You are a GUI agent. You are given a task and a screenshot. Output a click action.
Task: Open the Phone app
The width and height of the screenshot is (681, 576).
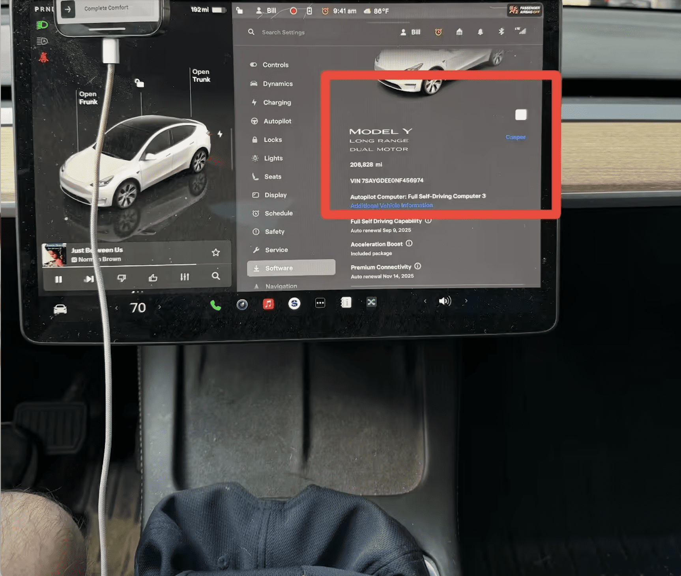(x=215, y=305)
